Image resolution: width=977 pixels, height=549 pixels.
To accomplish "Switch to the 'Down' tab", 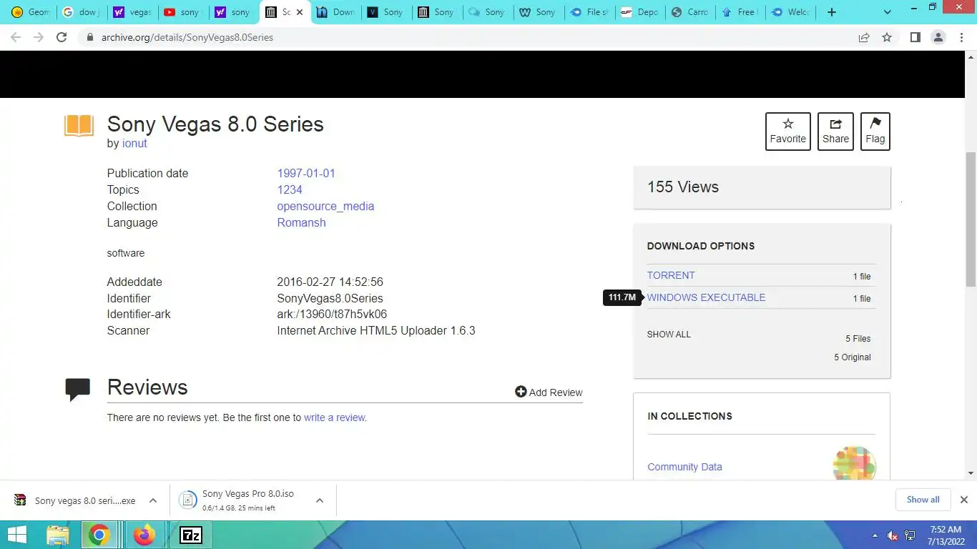I will (x=335, y=12).
